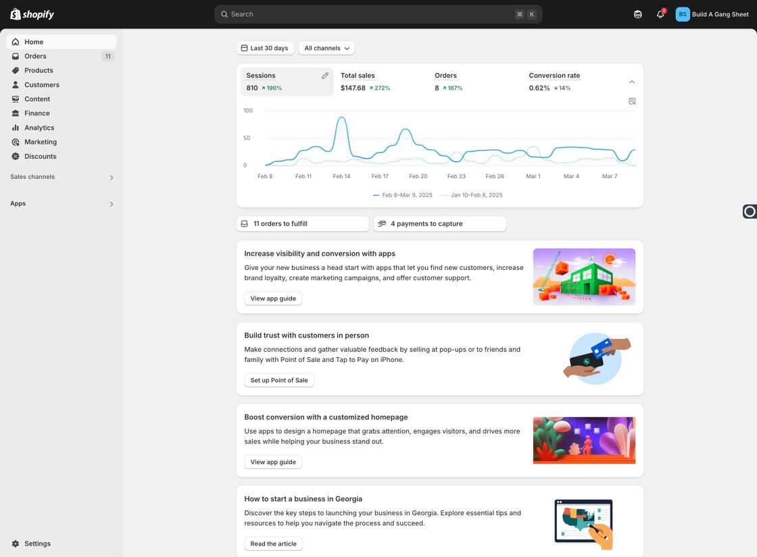Click View app guide under Increase visibility
The image size is (757, 557).
(273, 298)
